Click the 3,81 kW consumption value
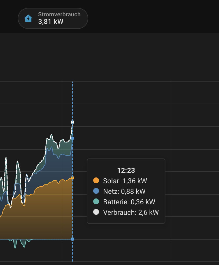This screenshot has width=219, height=265. coord(51,22)
